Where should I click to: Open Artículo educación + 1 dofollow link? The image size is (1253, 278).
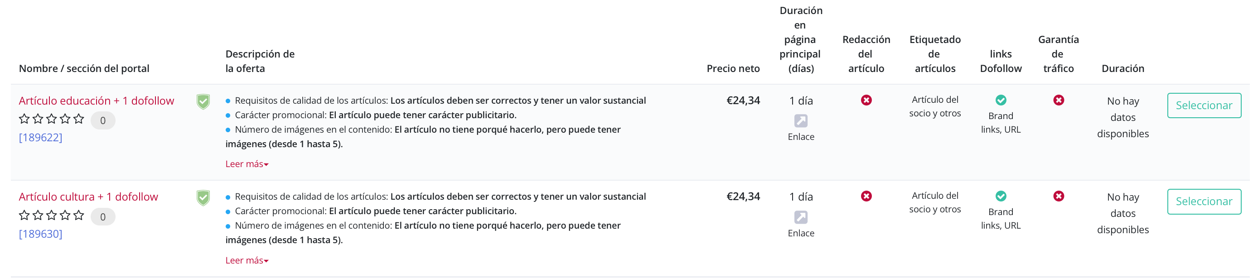tap(97, 101)
